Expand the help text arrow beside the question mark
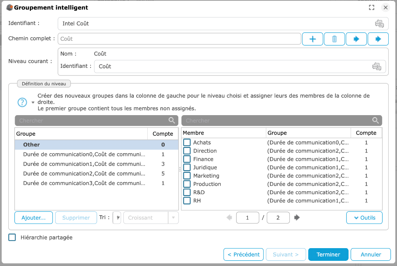The image size is (397, 266). 33,102
